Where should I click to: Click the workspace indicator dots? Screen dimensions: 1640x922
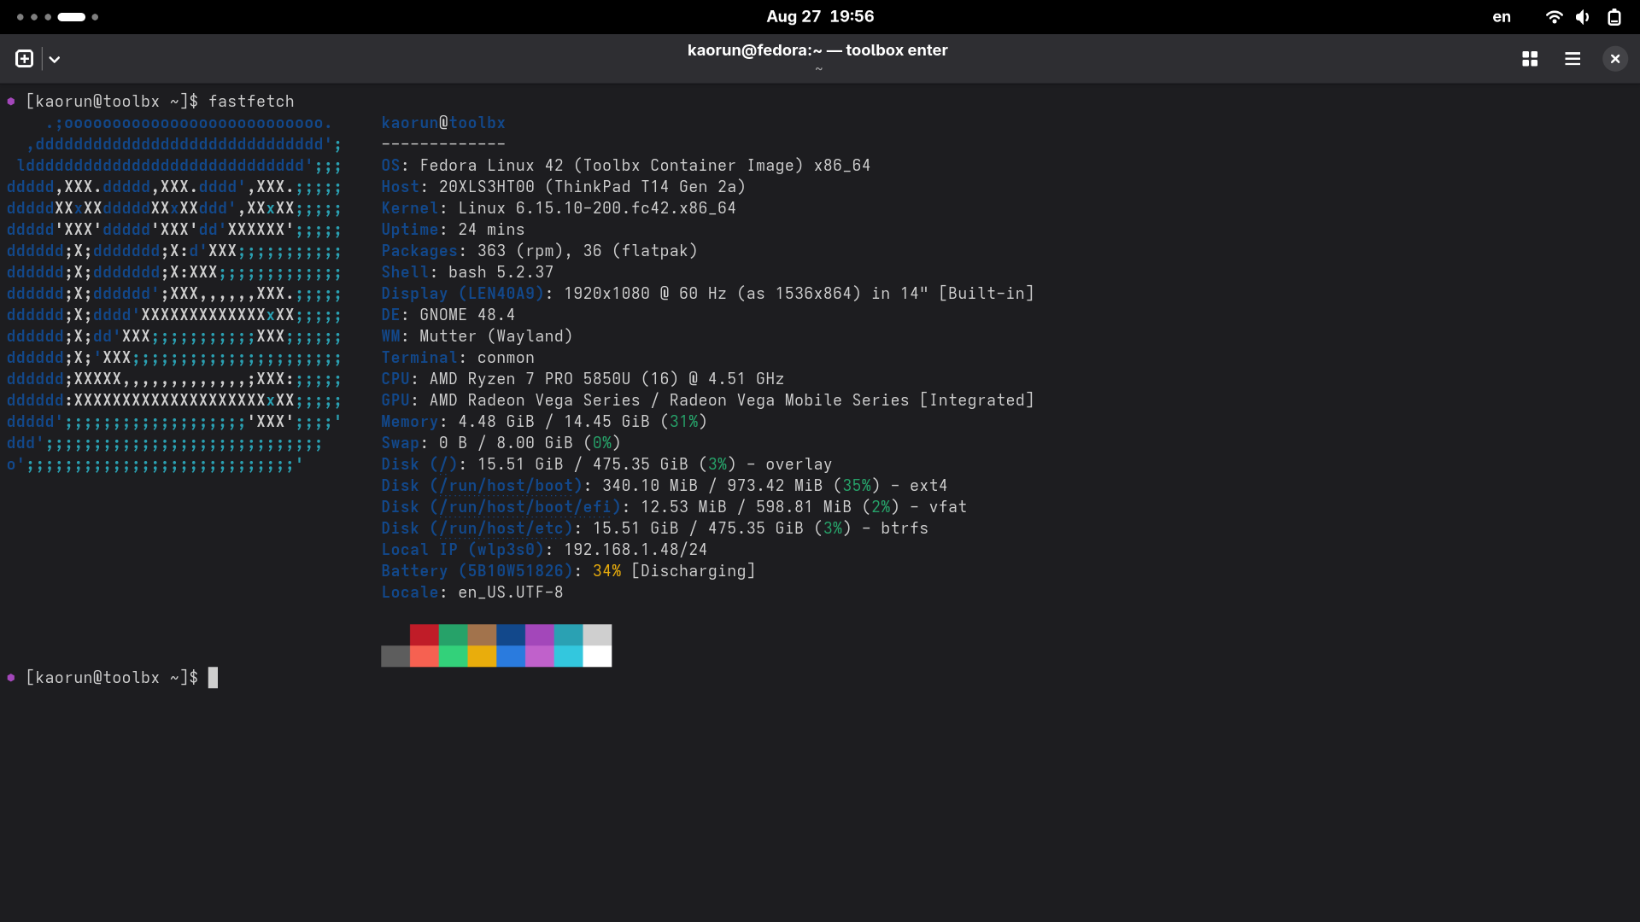(57, 17)
